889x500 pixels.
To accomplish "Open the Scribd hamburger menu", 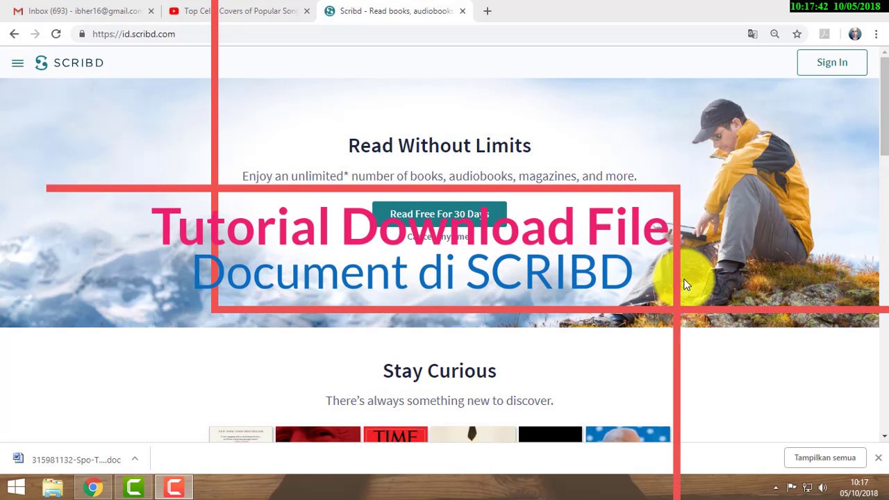I will tap(17, 63).
